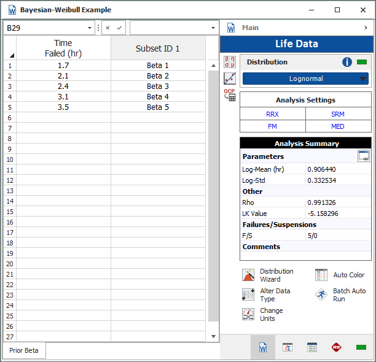
Task: Switch to the Prior Beta sheet tab
Action: 24,350
